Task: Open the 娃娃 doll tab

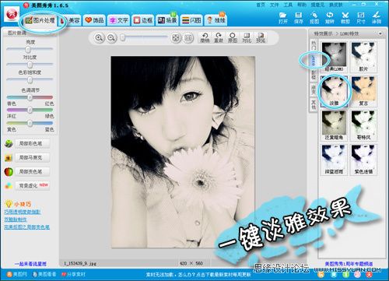Action: pyautogui.click(x=216, y=20)
